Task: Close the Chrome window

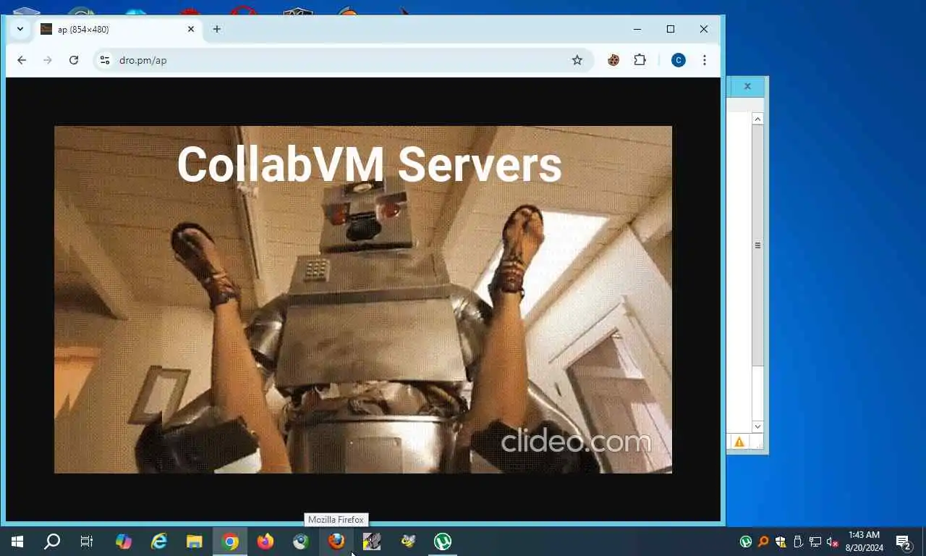Action: point(704,29)
